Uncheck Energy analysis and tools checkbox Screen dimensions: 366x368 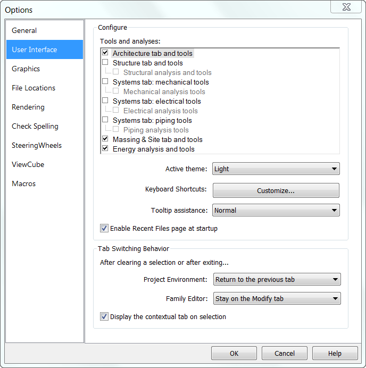tap(105, 148)
